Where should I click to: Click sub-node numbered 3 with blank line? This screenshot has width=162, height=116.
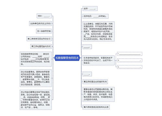(130, 67)
